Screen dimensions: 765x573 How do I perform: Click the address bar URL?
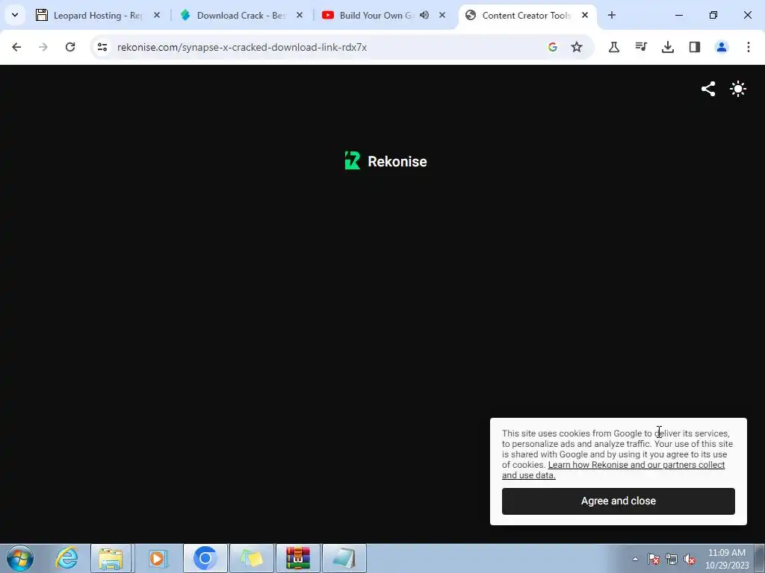click(x=242, y=47)
